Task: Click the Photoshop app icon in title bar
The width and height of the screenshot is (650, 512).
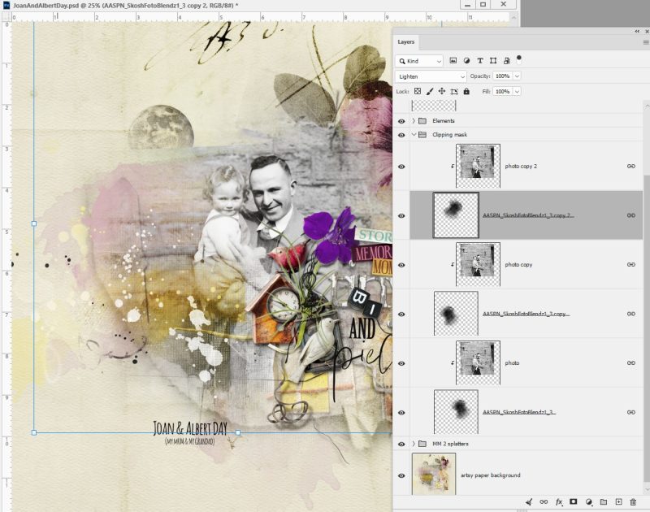Action: (6, 6)
